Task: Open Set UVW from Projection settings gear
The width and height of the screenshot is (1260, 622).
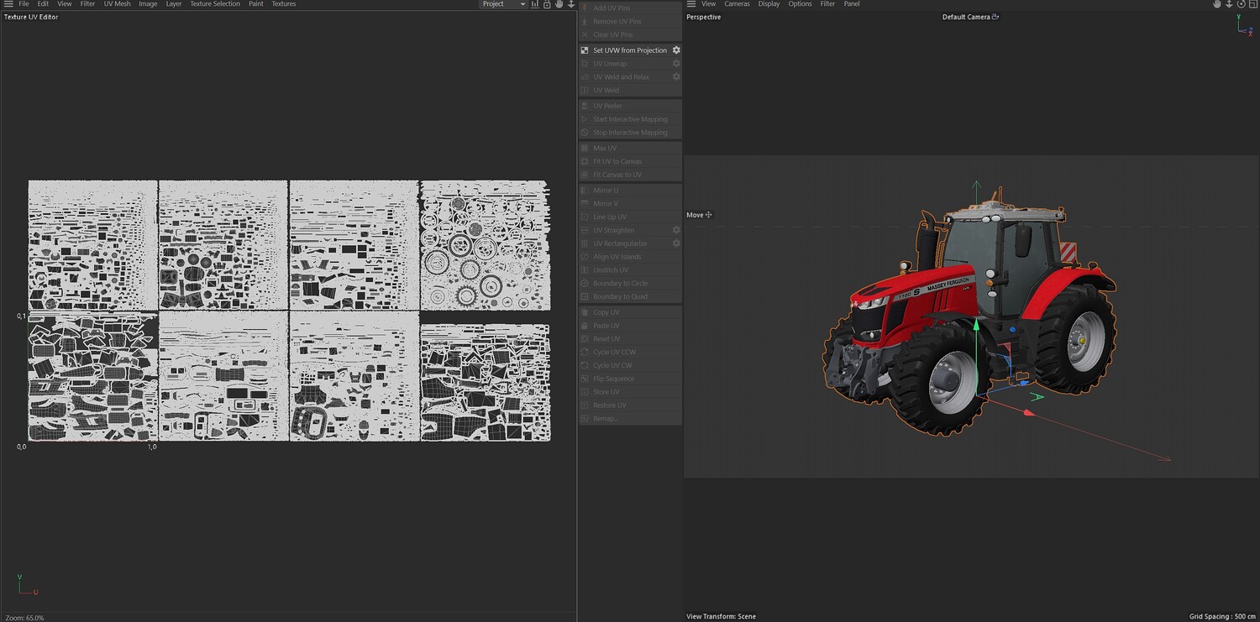Action: click(x=676, y=50)
